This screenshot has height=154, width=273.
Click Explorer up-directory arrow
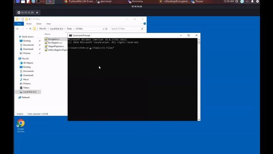pos(30,29)
